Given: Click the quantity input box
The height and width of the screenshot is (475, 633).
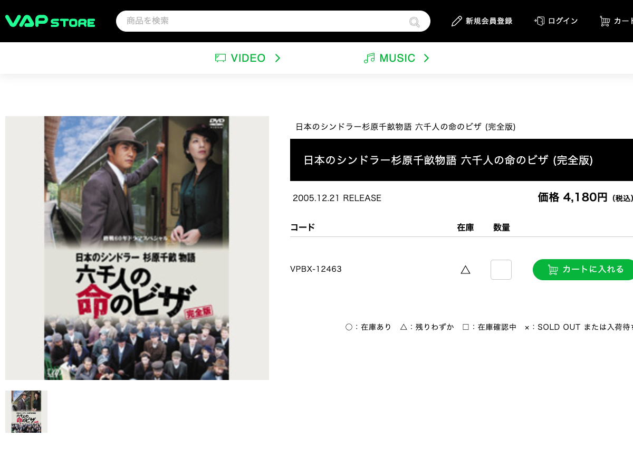Looking at the screenshot, I should coord(501,270).
